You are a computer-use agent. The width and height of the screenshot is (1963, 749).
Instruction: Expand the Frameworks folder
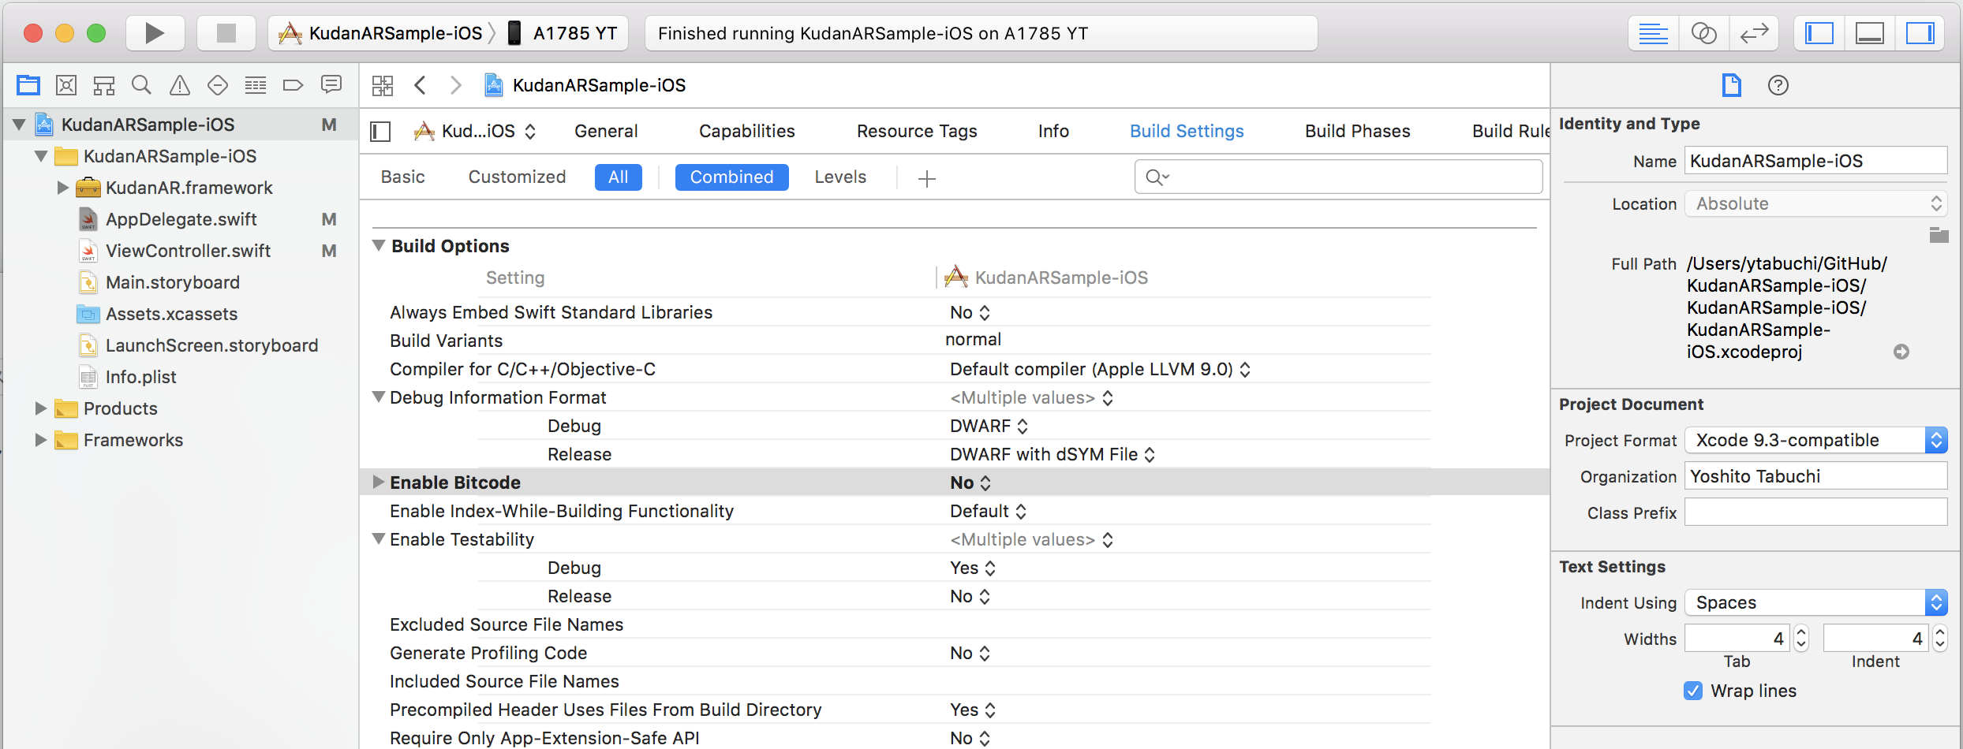coord(41,440)
